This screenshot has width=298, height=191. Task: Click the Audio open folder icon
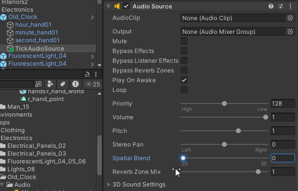point(10,185)
